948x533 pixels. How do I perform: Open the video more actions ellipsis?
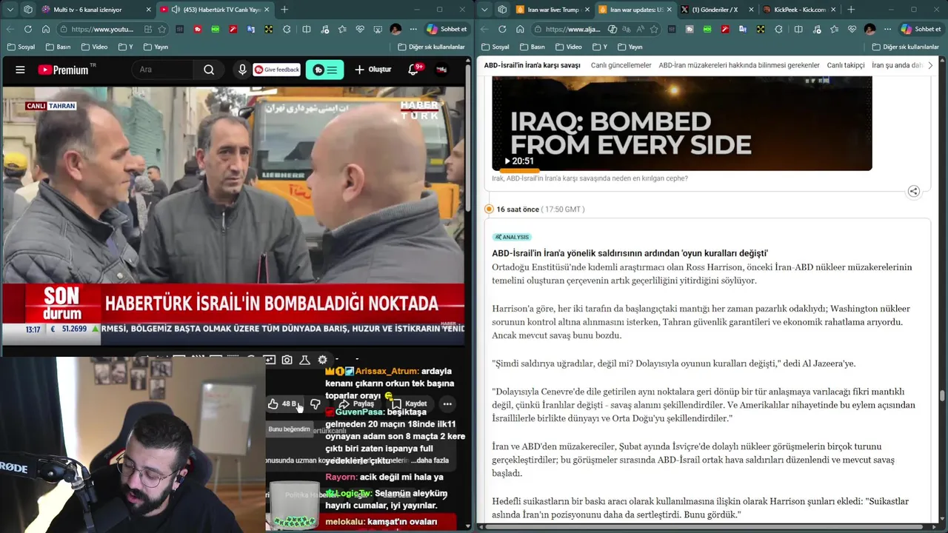447,403
